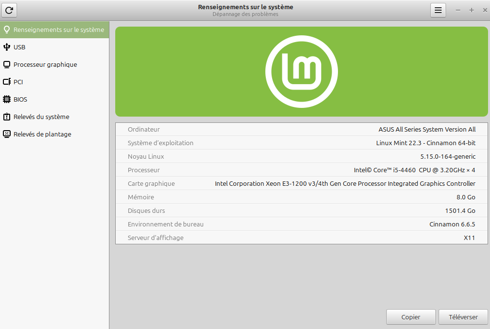This screenshot has height=329, width=490.
Task: Open the Relevés du système clipboard icon
Action: click(7, 117)
